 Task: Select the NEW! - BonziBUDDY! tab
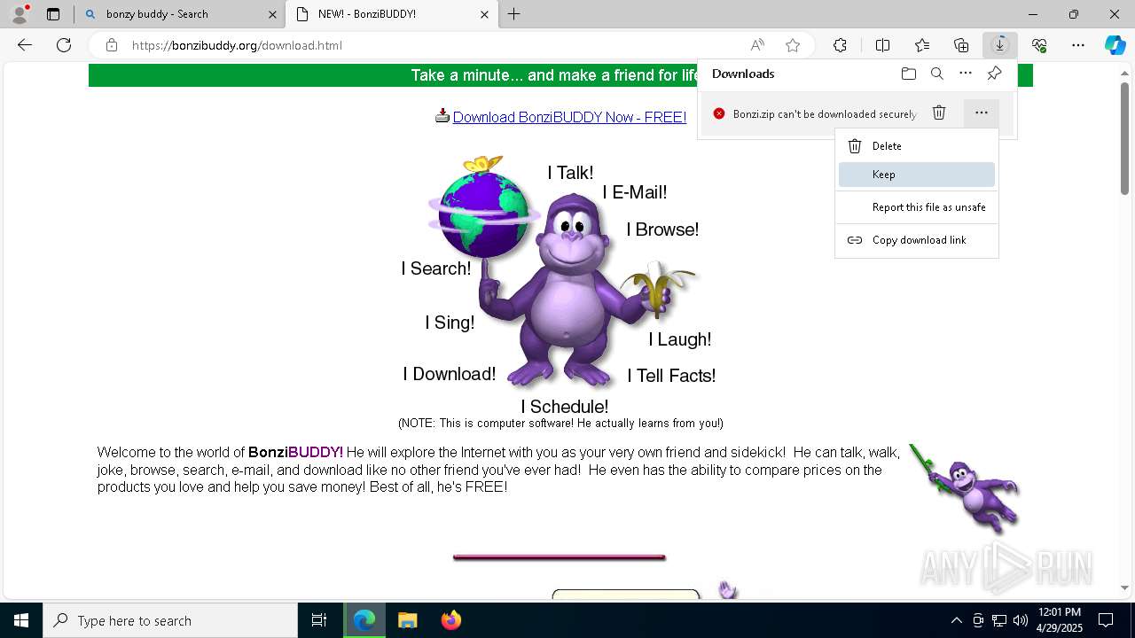(x=391, y=14)
